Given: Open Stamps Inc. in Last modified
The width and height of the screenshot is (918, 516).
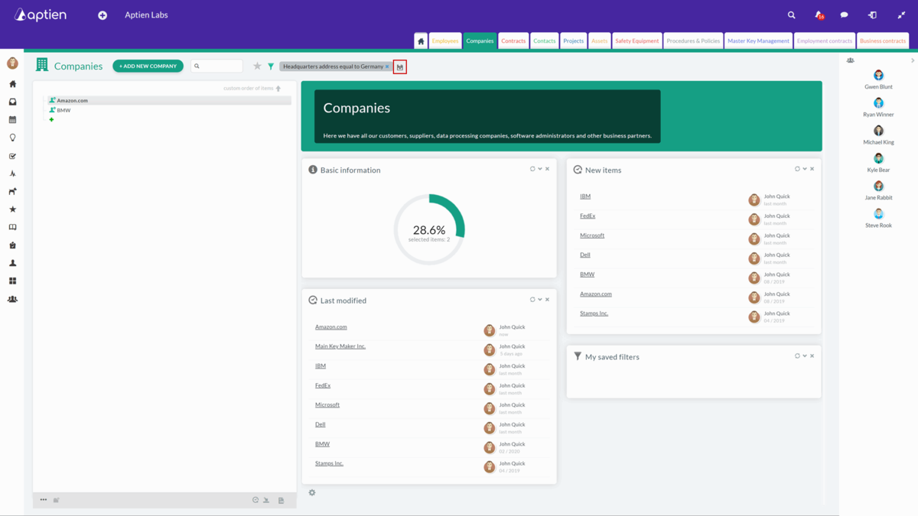Looking at the screenshot, I should (x=329, y=463).
